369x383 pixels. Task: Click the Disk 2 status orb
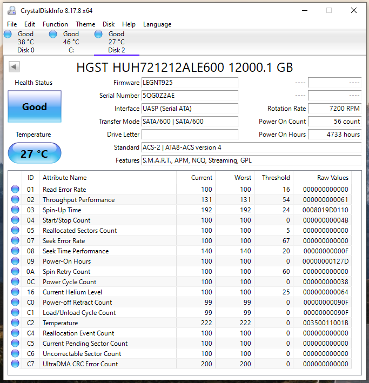click(99, 35)
